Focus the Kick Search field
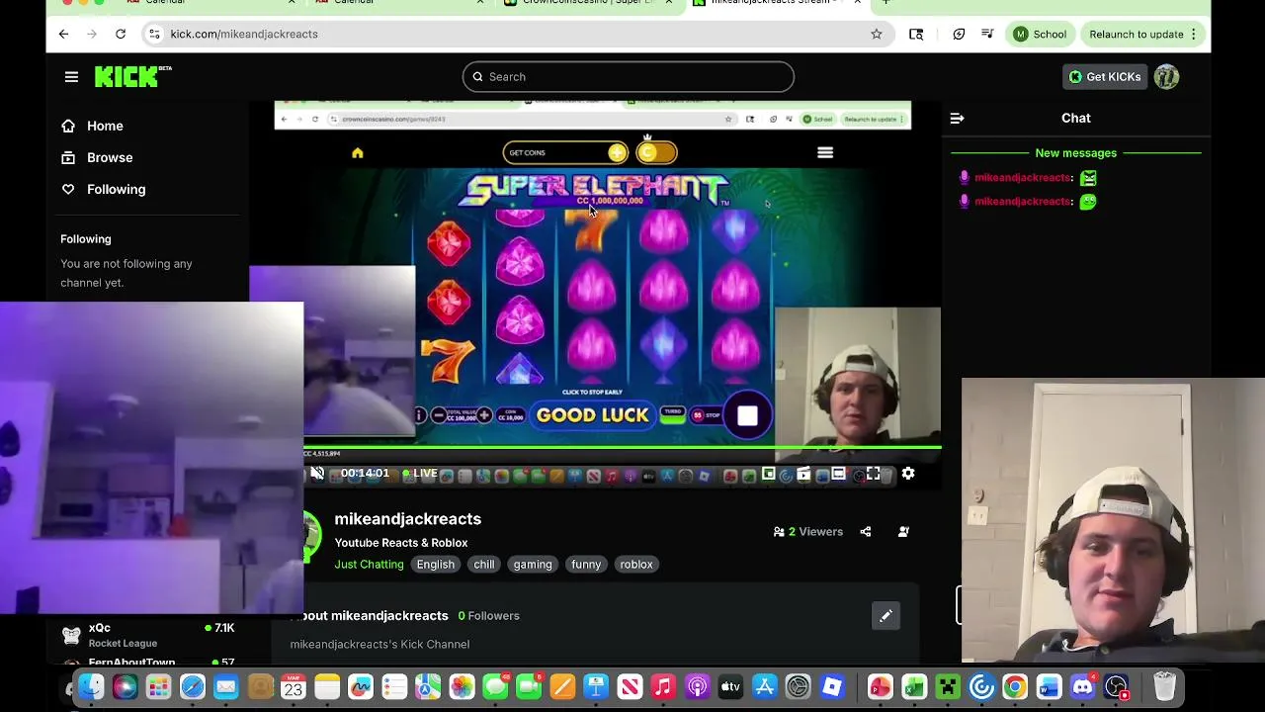The image size is (1265, 712). (x=628, y=76)
